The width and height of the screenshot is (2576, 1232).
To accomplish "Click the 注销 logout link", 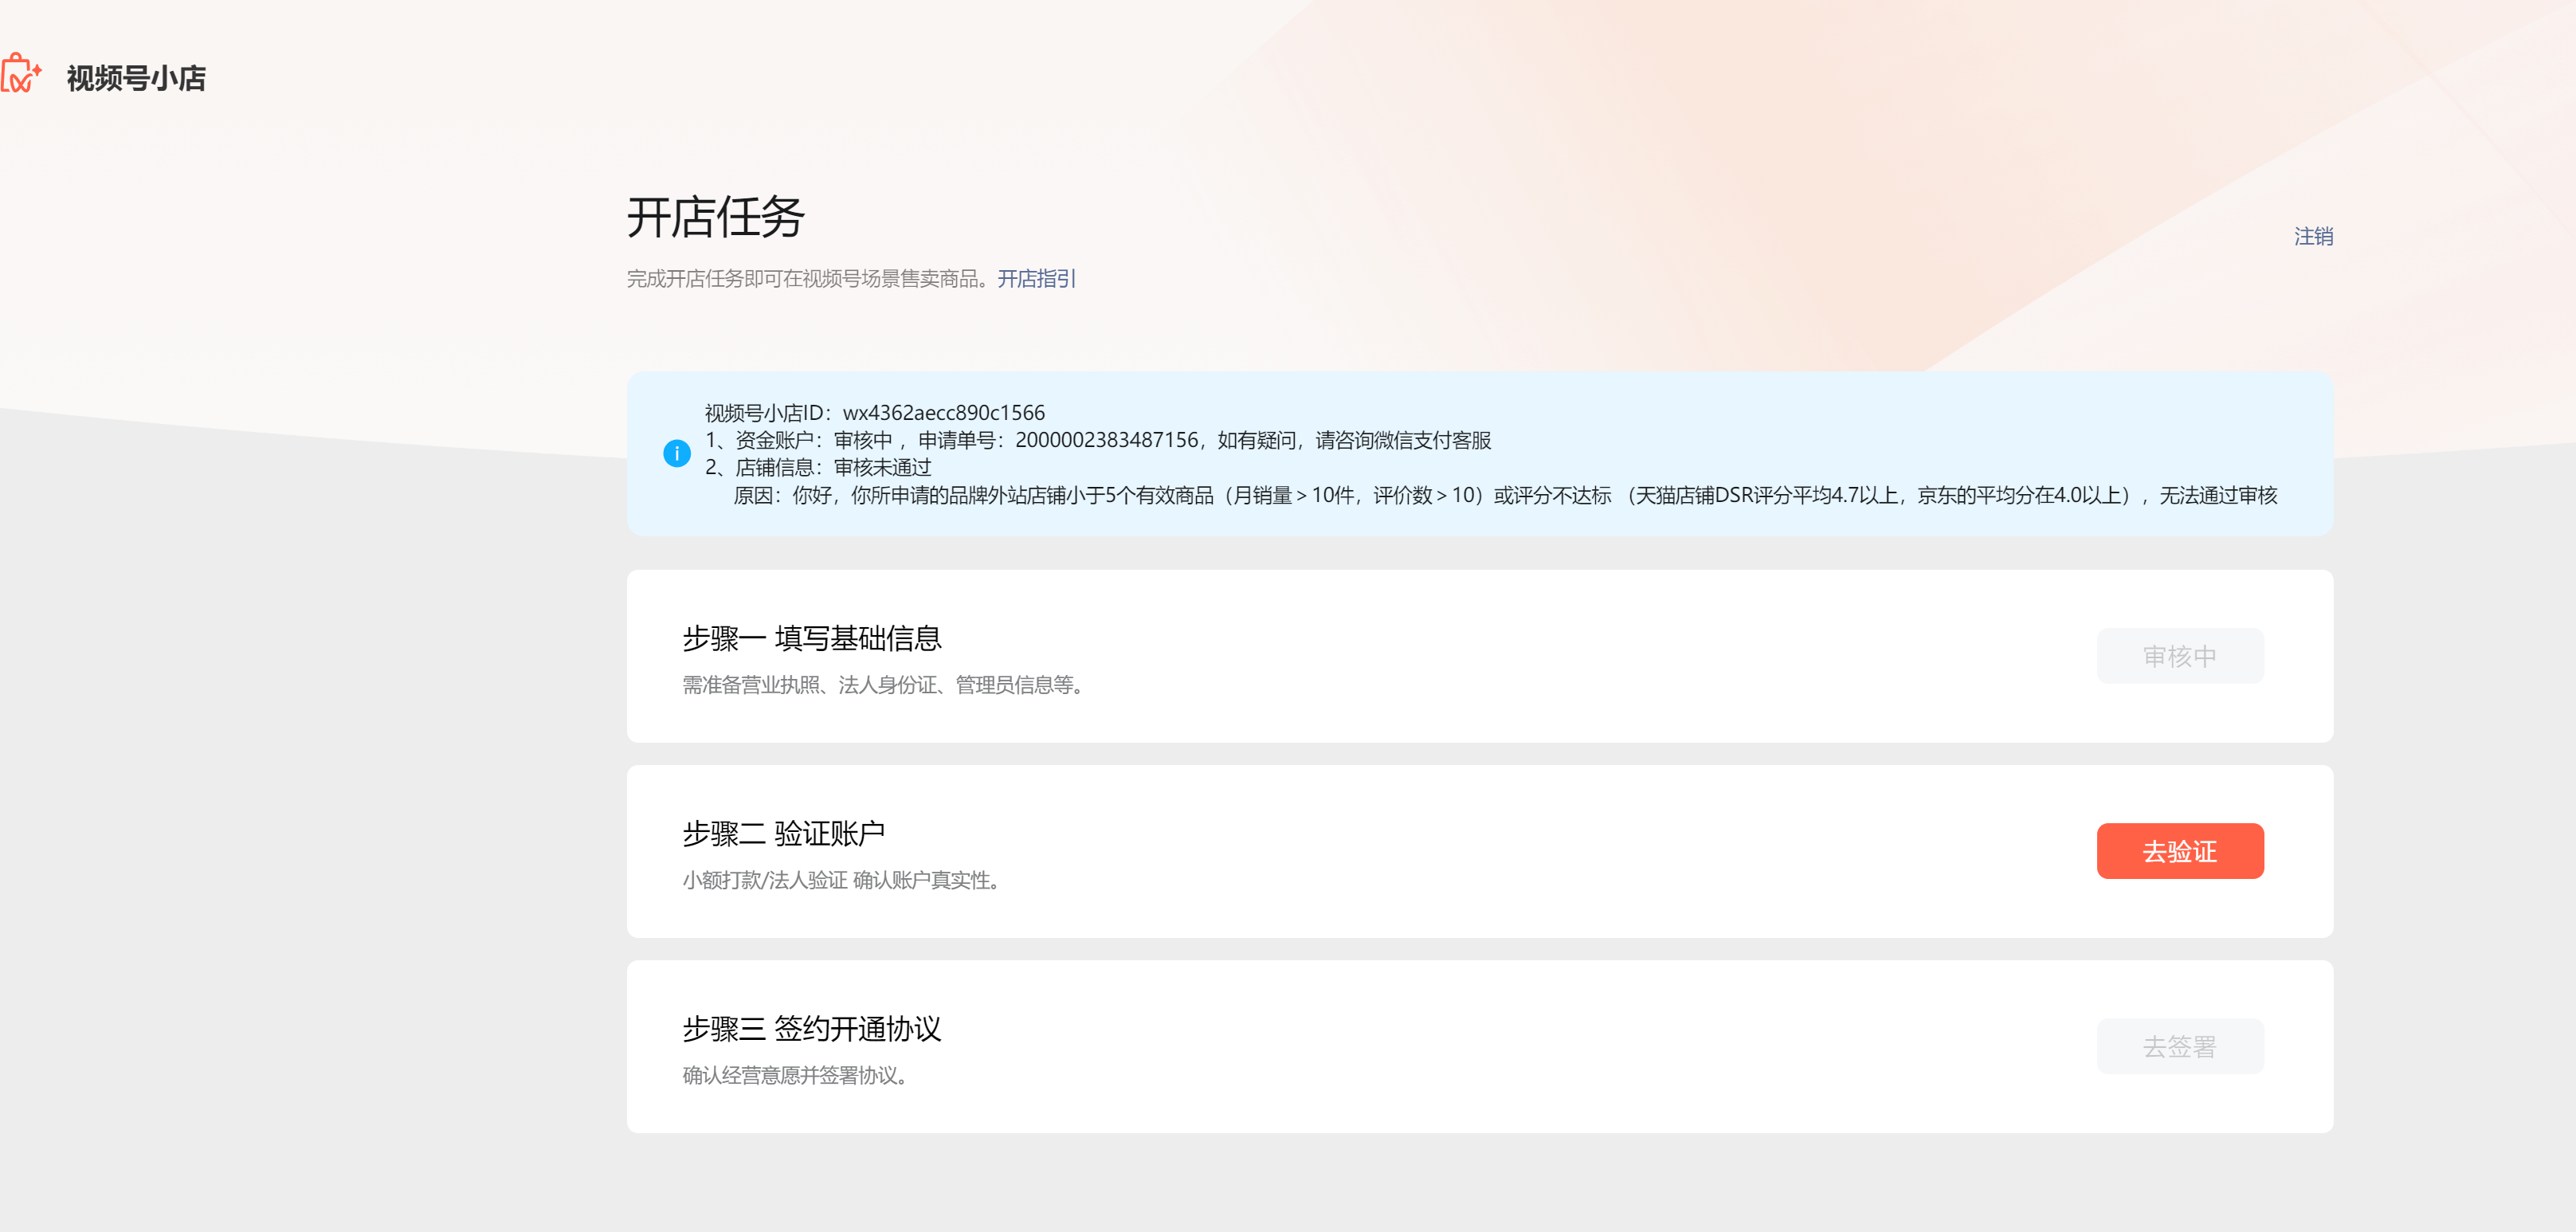I will [x=2312, y=237].
